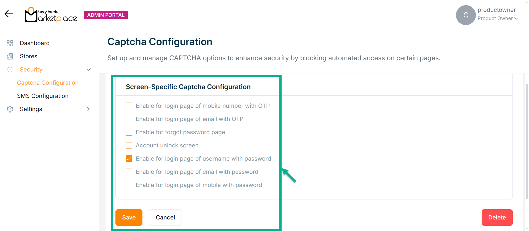Viewport: 529px width, 231px height.
Task: Click the Stores building icon
Action: (x=10, y=56)
